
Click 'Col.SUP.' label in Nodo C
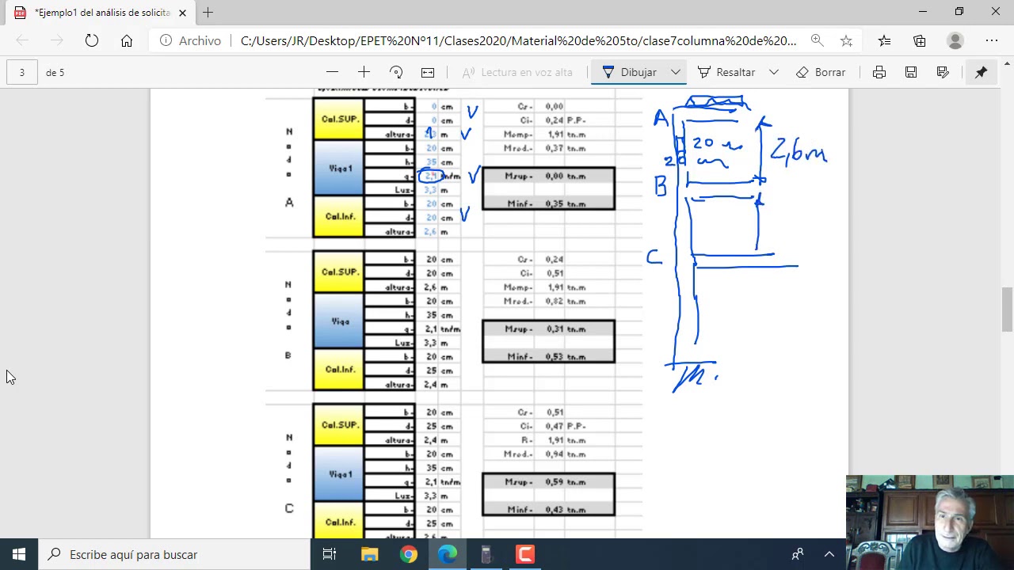point(339,425)
